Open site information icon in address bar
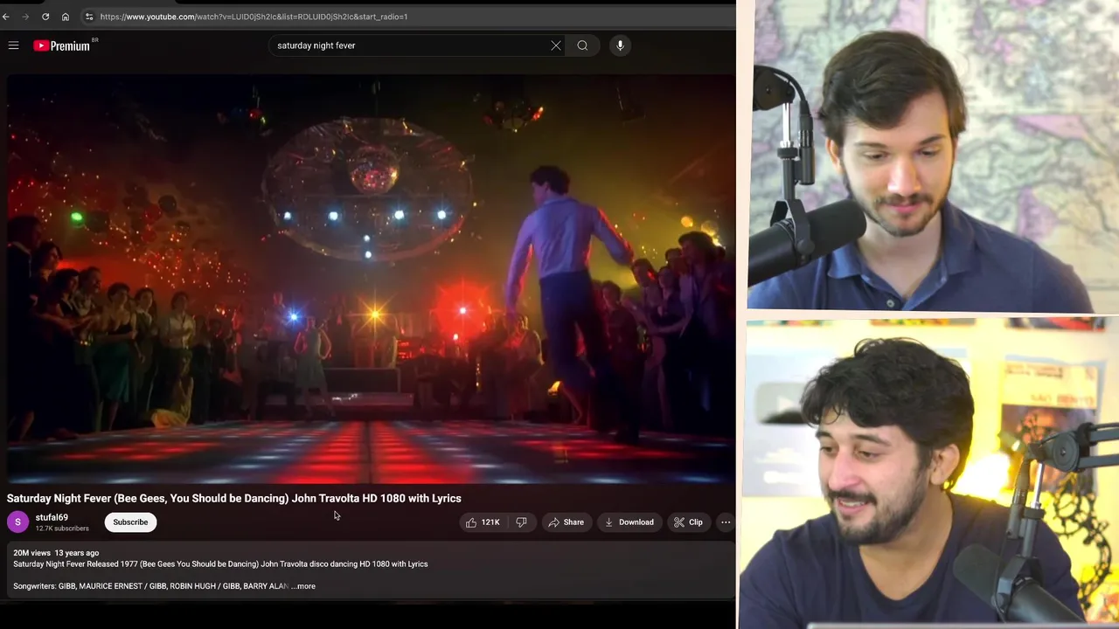Image resolution: width=1119 pixels, height=629 pixels. point(89,17)
